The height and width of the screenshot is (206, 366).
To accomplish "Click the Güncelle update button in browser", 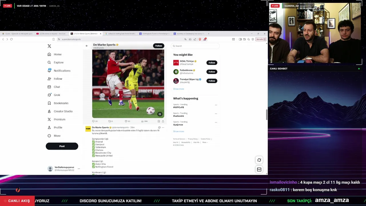I will (261, 39).
